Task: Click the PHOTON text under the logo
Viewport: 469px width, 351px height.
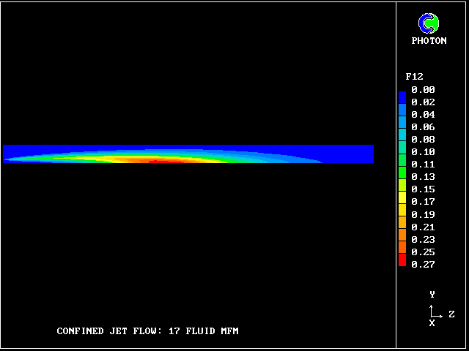Action: coord(429,41)
